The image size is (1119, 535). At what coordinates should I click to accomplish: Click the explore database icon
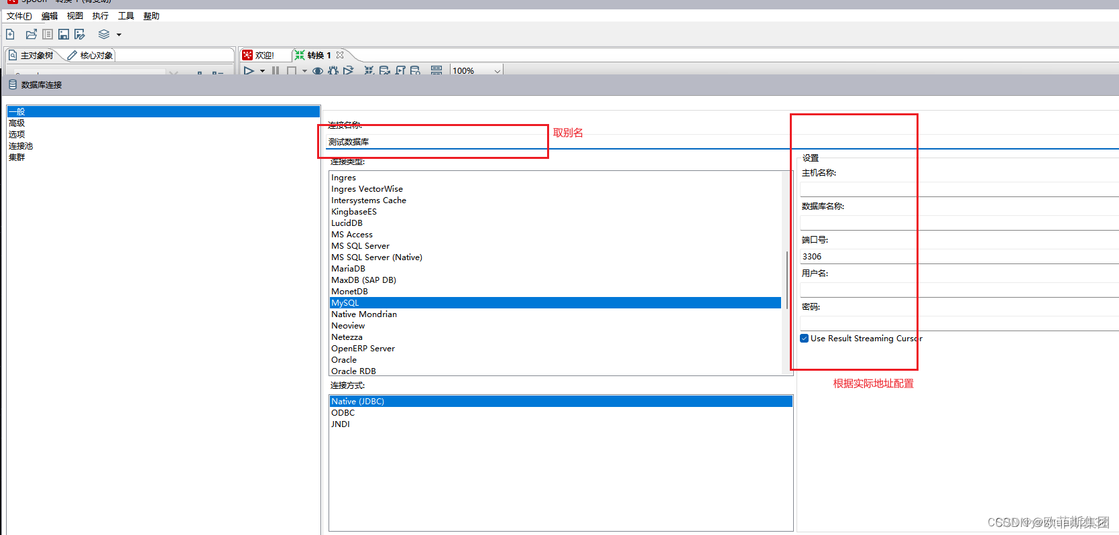[416, 70]
